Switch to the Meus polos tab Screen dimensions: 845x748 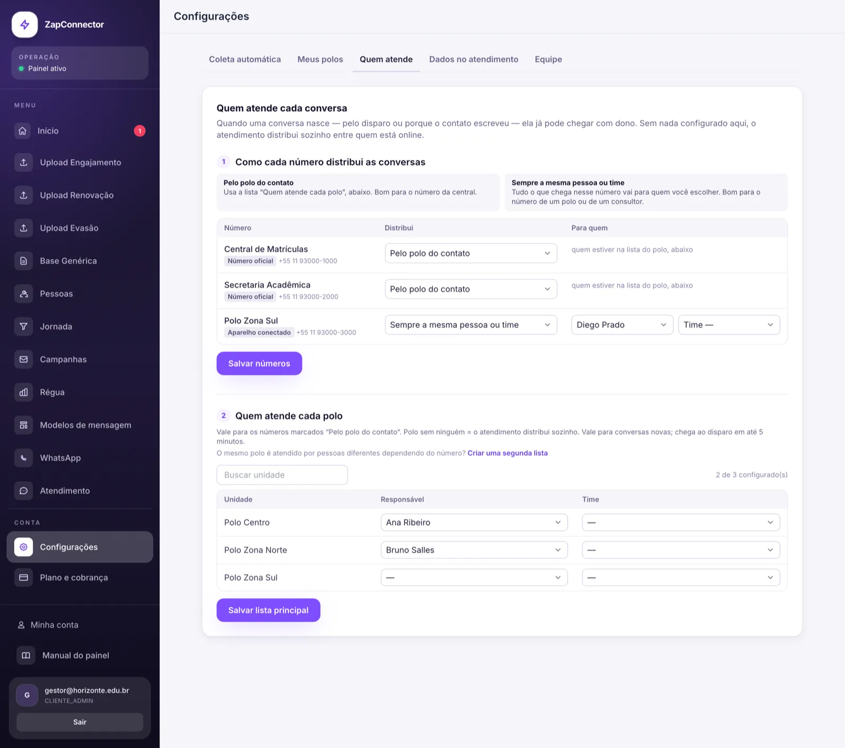(320, 59)
